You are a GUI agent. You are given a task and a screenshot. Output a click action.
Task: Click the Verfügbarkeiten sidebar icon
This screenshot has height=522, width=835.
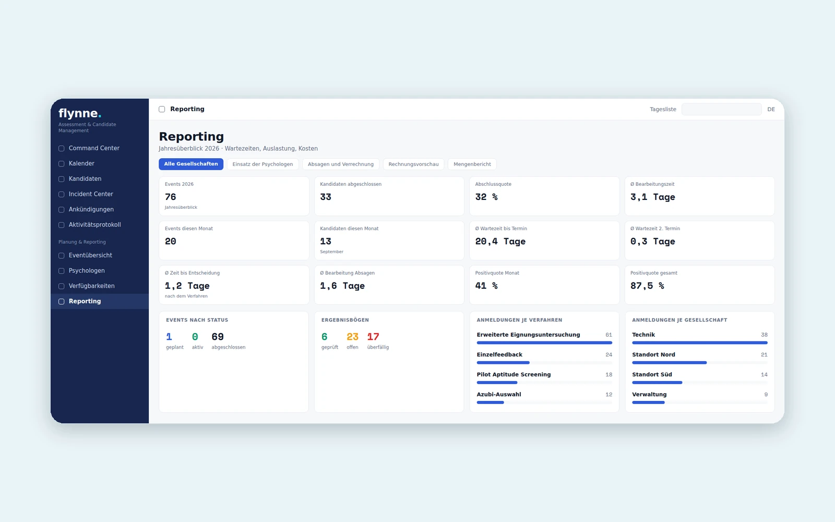coord(61,286)
